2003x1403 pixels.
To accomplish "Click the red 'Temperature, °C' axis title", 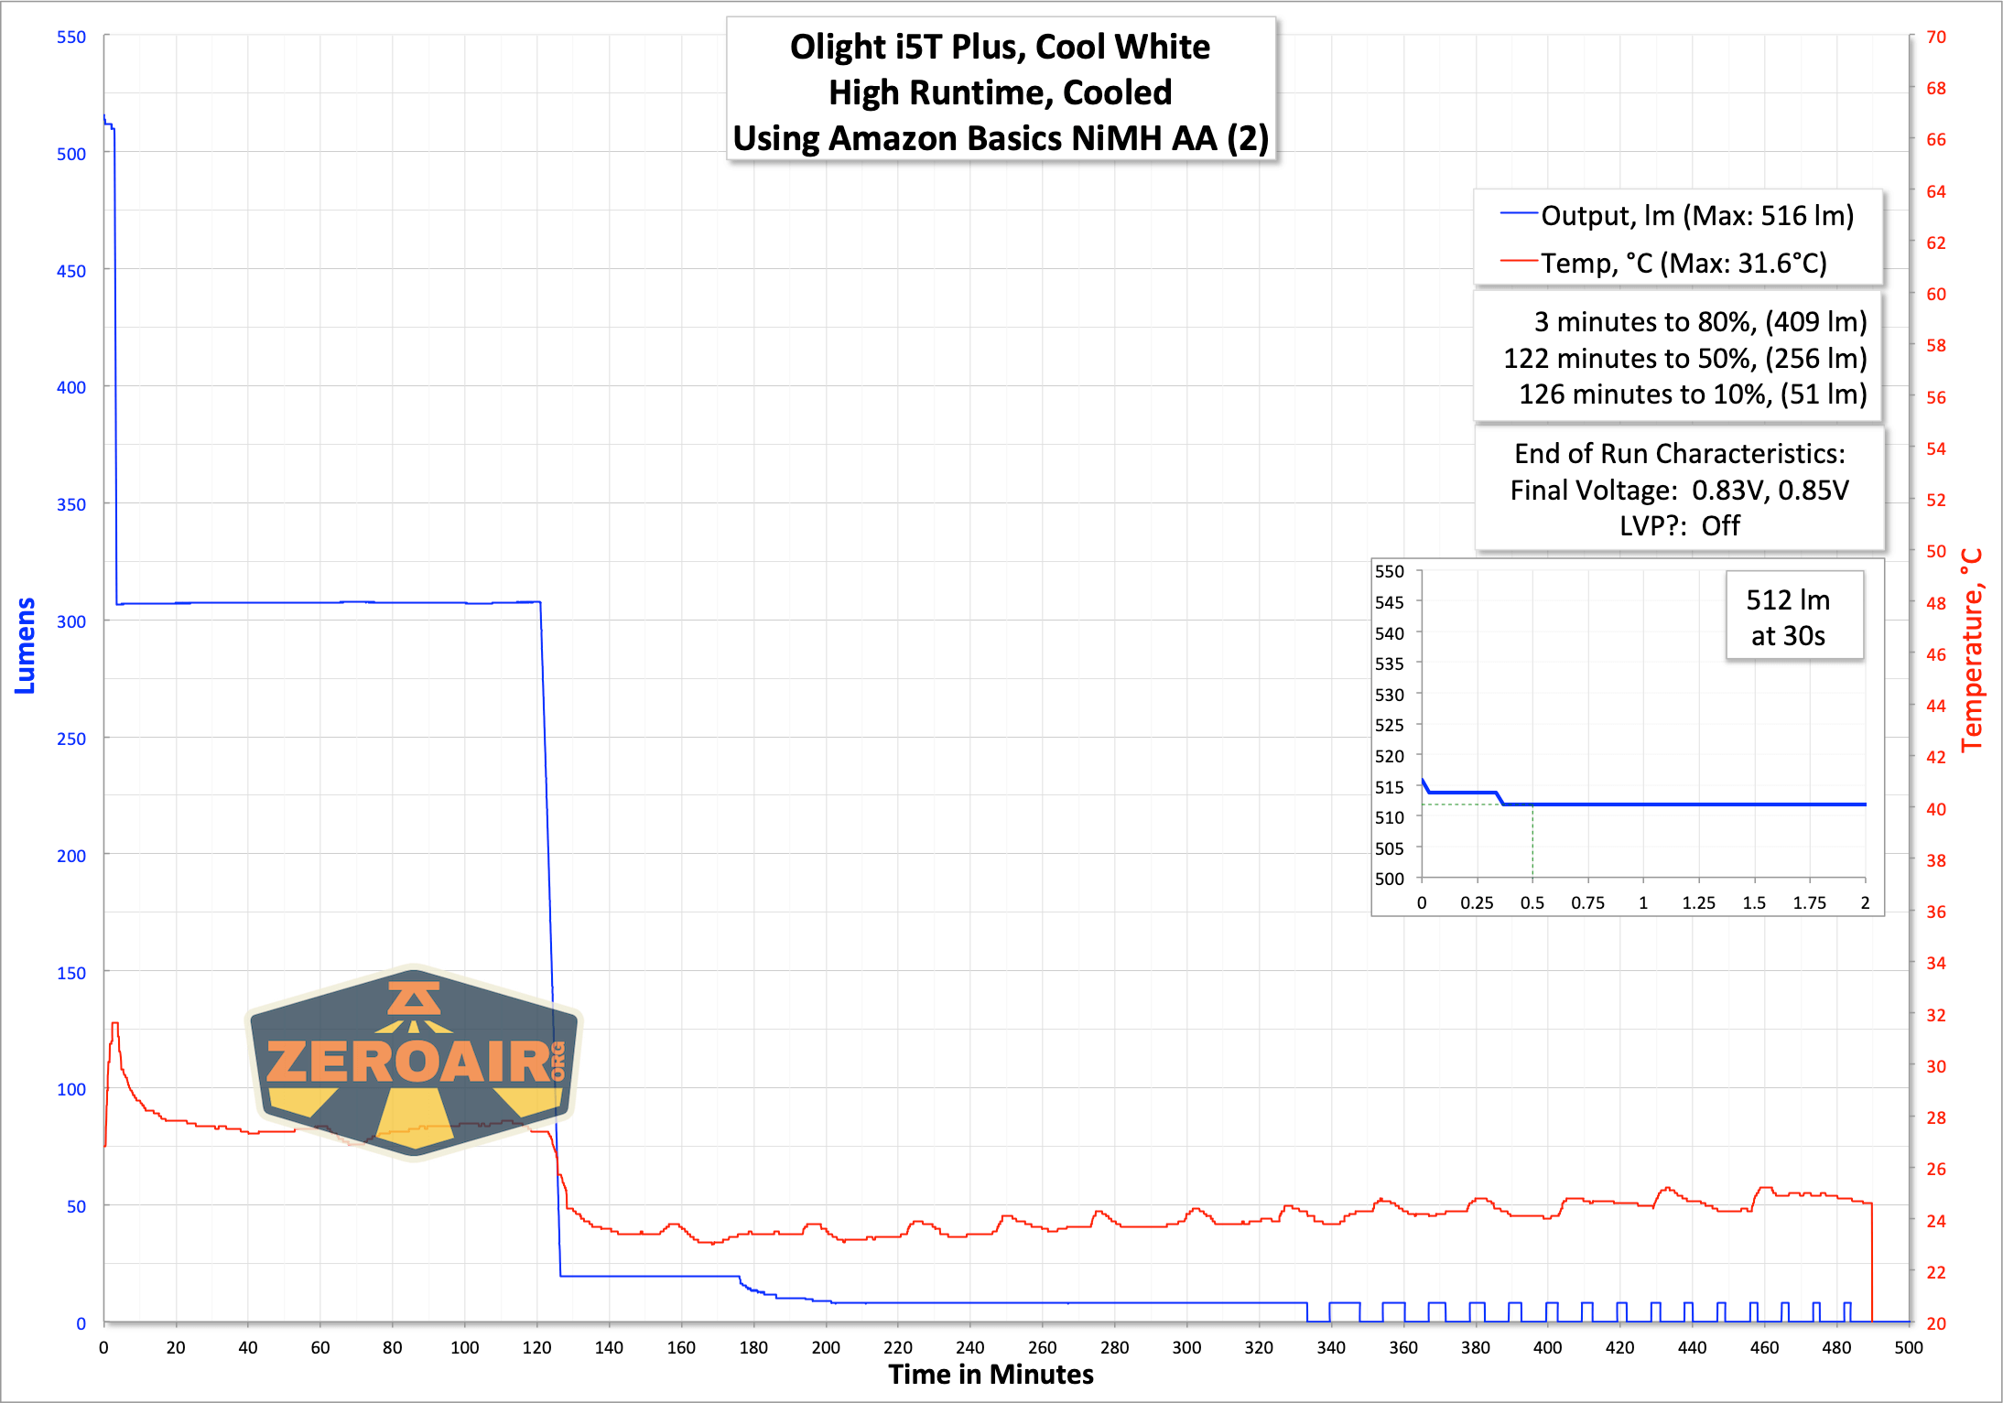I will point(1971,651).
